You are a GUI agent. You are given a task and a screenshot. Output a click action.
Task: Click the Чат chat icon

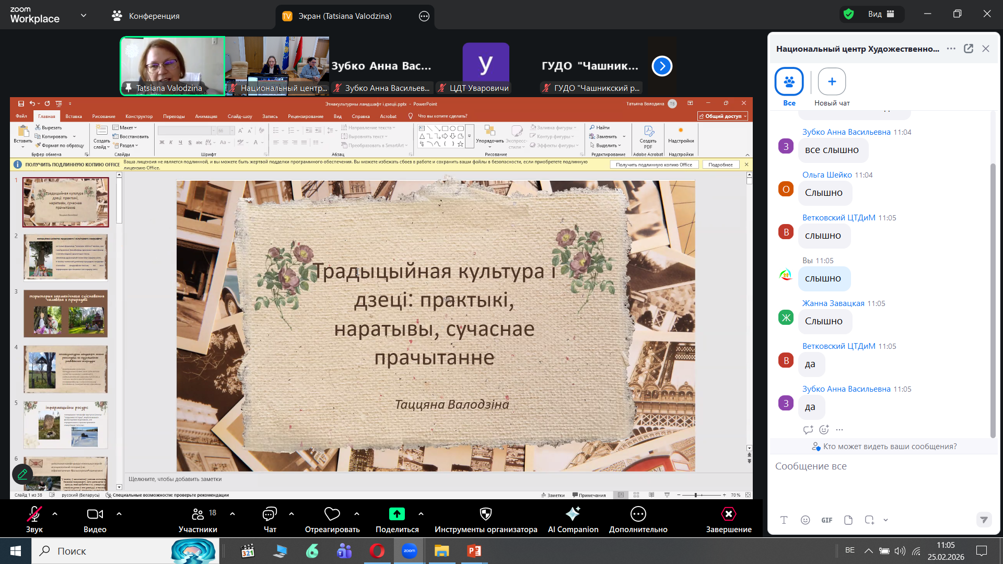[270, 514]
